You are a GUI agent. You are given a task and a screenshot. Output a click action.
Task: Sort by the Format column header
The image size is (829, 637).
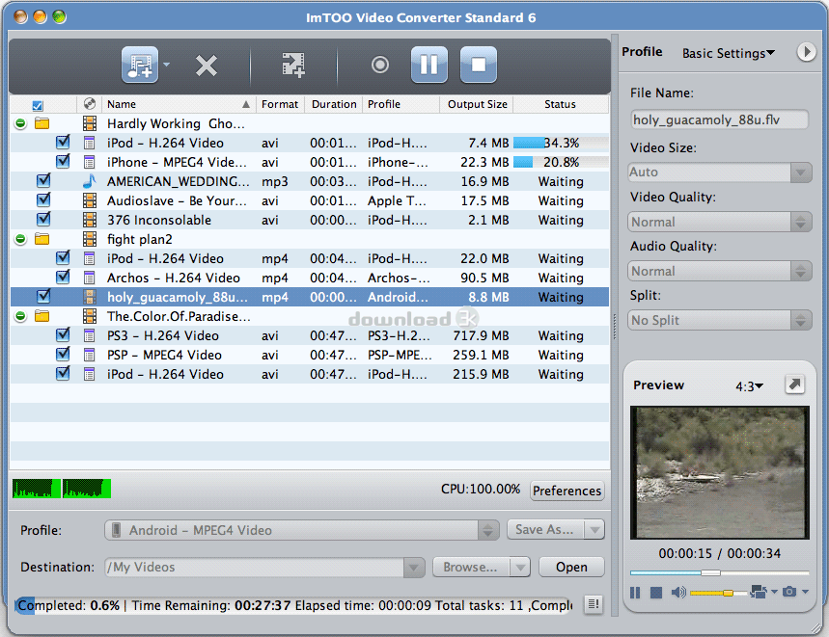click(x=280, y=104)
